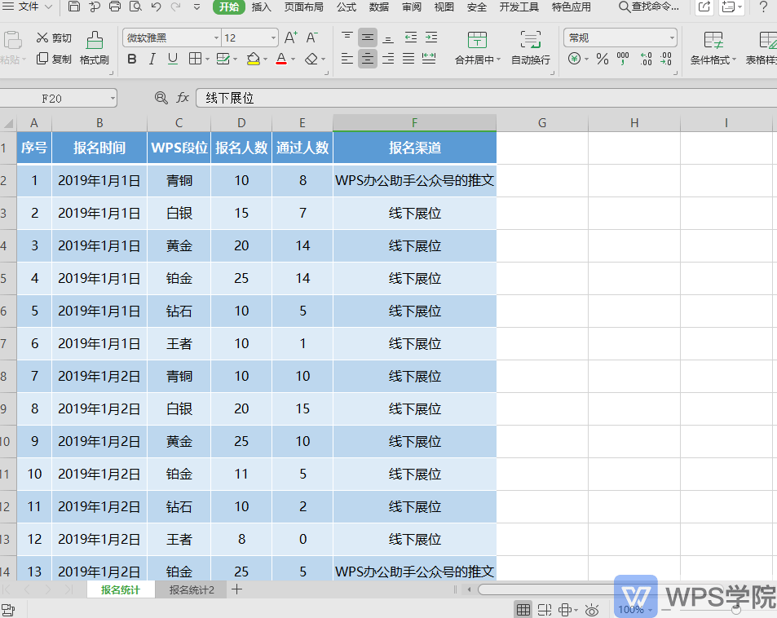Click the Copy (复制) button
This screenshot has width=777, height=618.
click(x=54, y=59)
